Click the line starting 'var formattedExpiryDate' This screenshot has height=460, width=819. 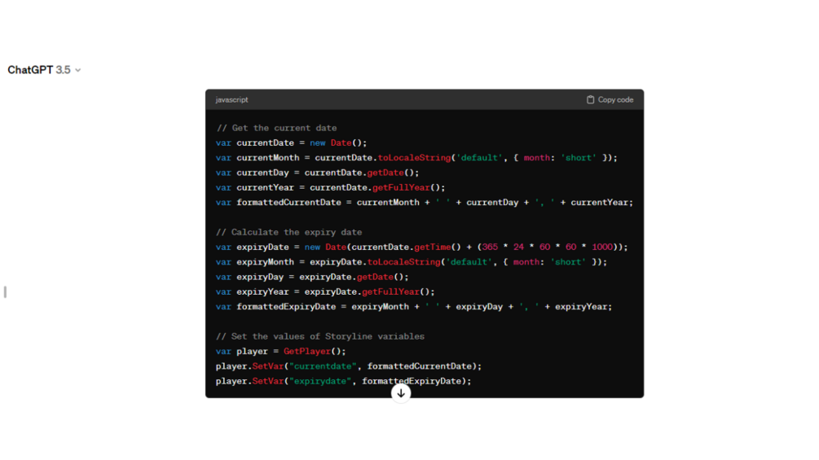pos(414,307)
